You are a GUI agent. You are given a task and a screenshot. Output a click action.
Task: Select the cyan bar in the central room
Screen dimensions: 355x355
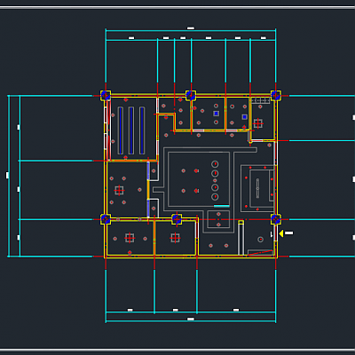222,206
